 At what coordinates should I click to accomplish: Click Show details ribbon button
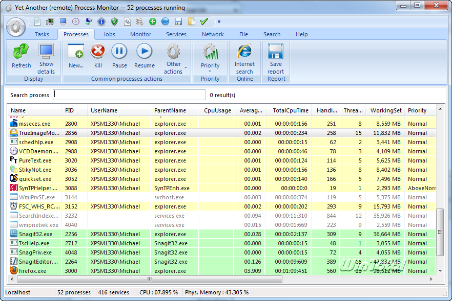46,59
